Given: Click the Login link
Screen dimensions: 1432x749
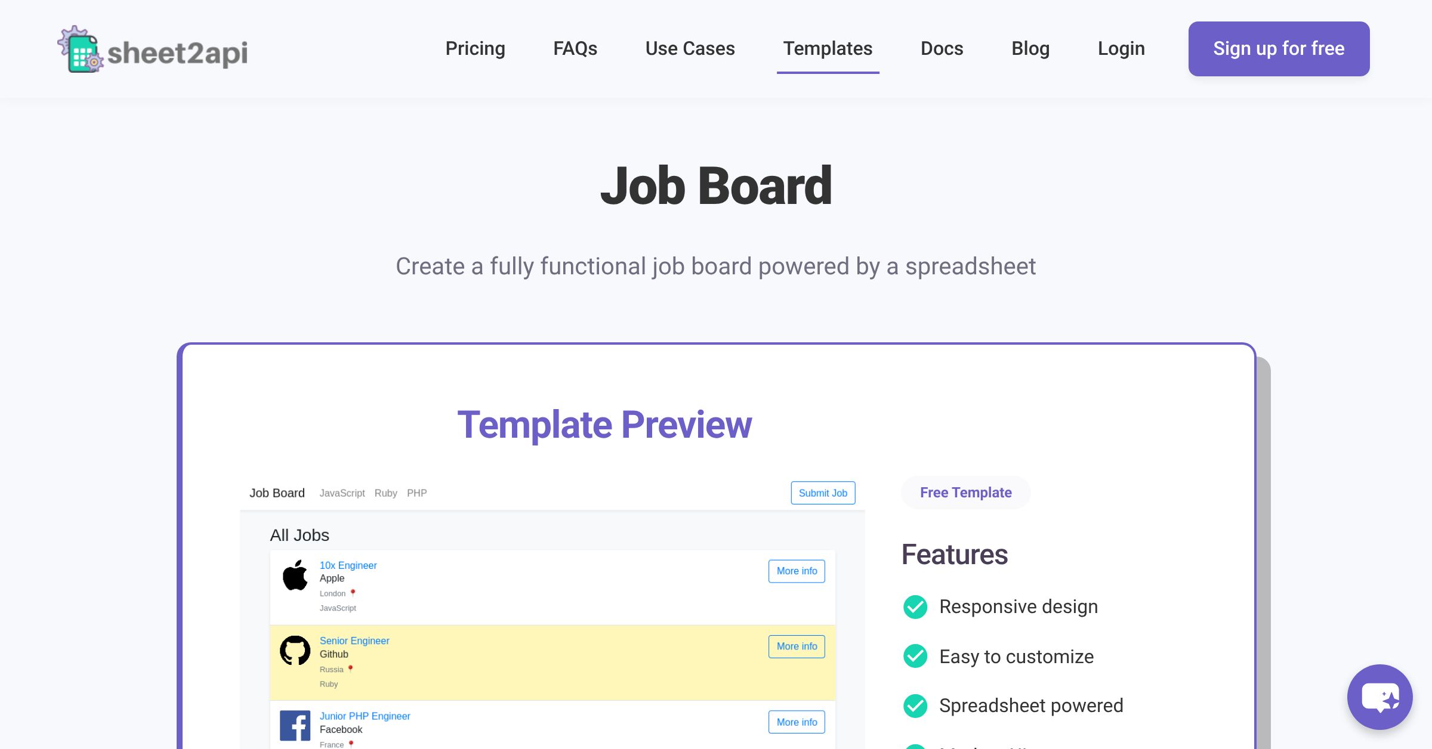Looking at the screenshot, I should coord(1121,49).
